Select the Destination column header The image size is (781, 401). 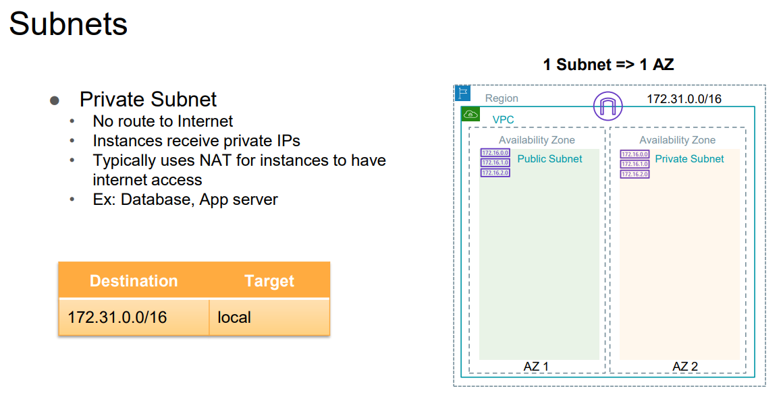(x=134, y=281)
